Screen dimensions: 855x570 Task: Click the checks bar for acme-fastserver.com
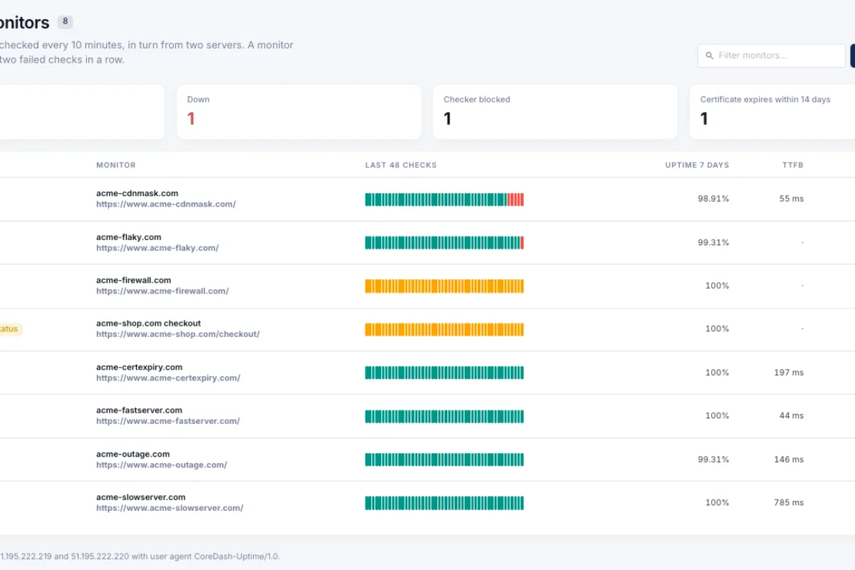(x=445, y=416)
